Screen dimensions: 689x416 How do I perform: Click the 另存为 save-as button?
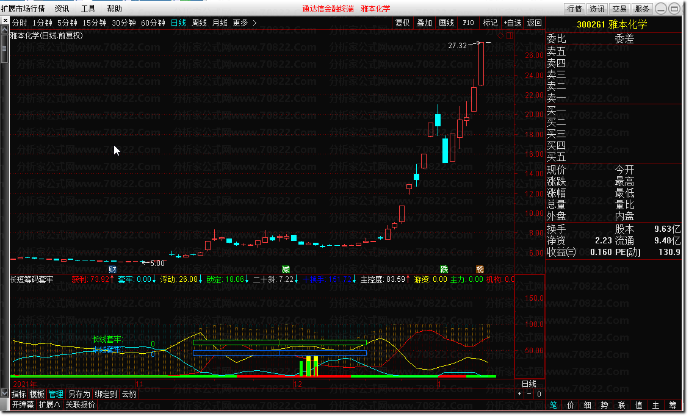tap(79, 394)
